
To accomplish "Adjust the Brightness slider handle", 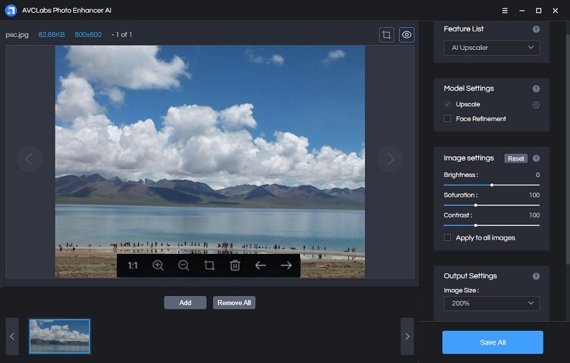I will [x=492, y=185].
